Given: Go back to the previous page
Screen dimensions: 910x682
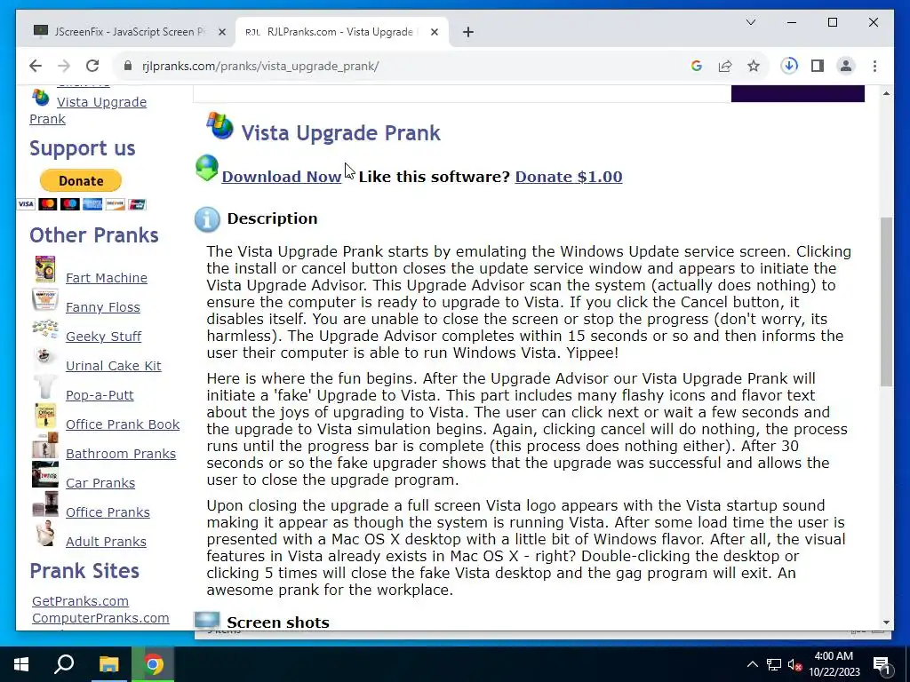Looking at the screenshot, I should tap(36, 66).
